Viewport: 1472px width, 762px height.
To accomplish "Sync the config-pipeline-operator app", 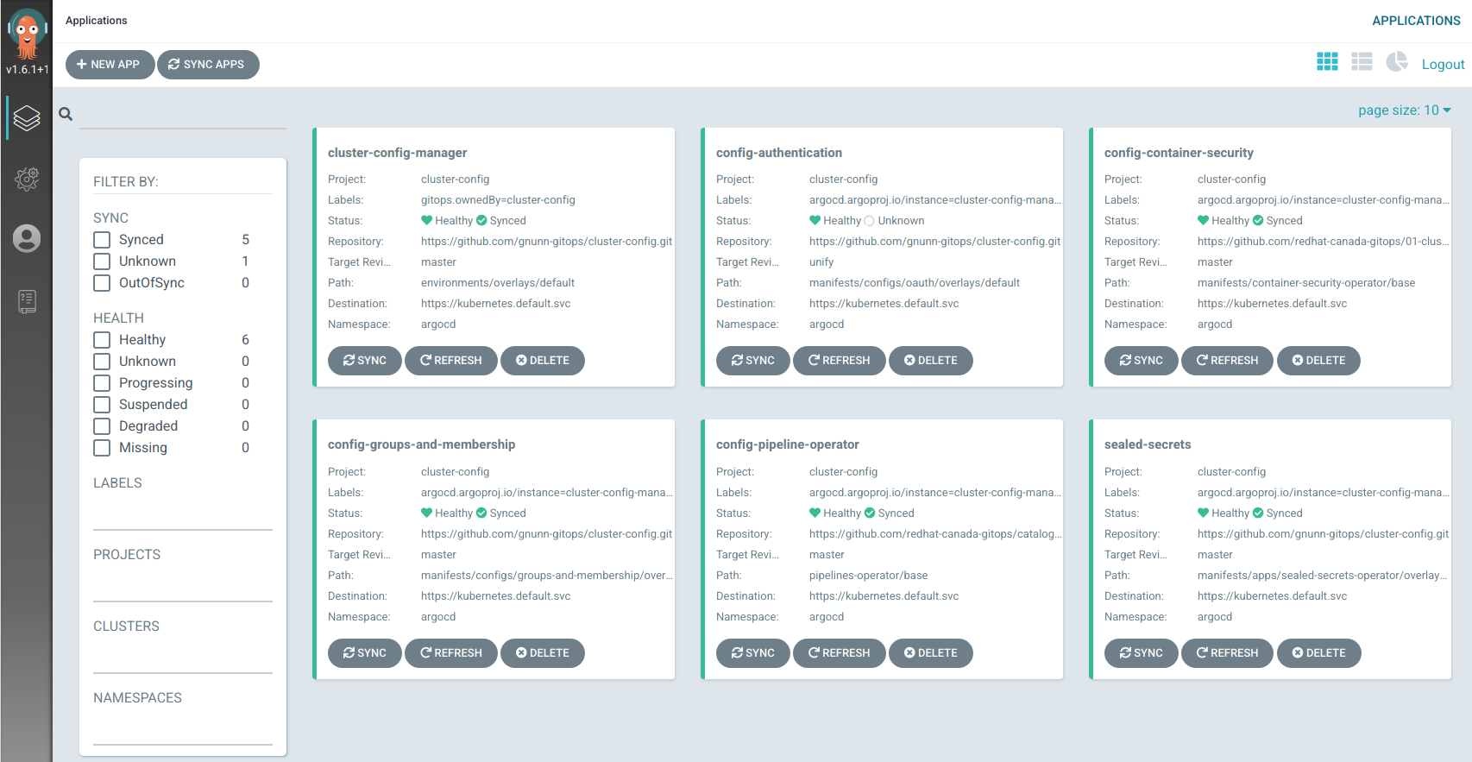I will [x=753, y=653].
